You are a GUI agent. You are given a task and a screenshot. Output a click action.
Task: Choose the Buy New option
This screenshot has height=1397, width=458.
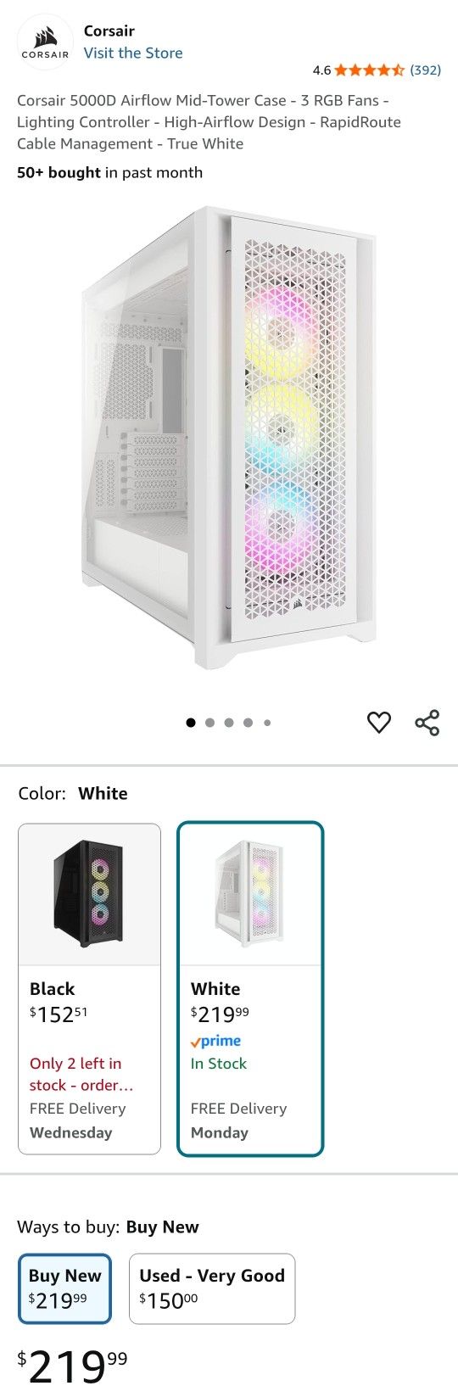point(64,1288)
